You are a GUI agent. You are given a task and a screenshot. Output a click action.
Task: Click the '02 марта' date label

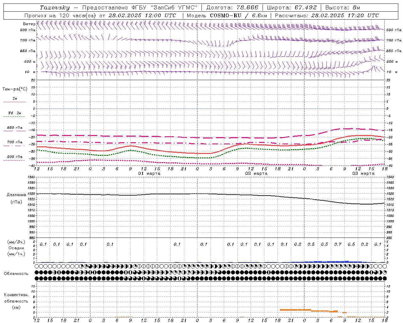[256, 173]
